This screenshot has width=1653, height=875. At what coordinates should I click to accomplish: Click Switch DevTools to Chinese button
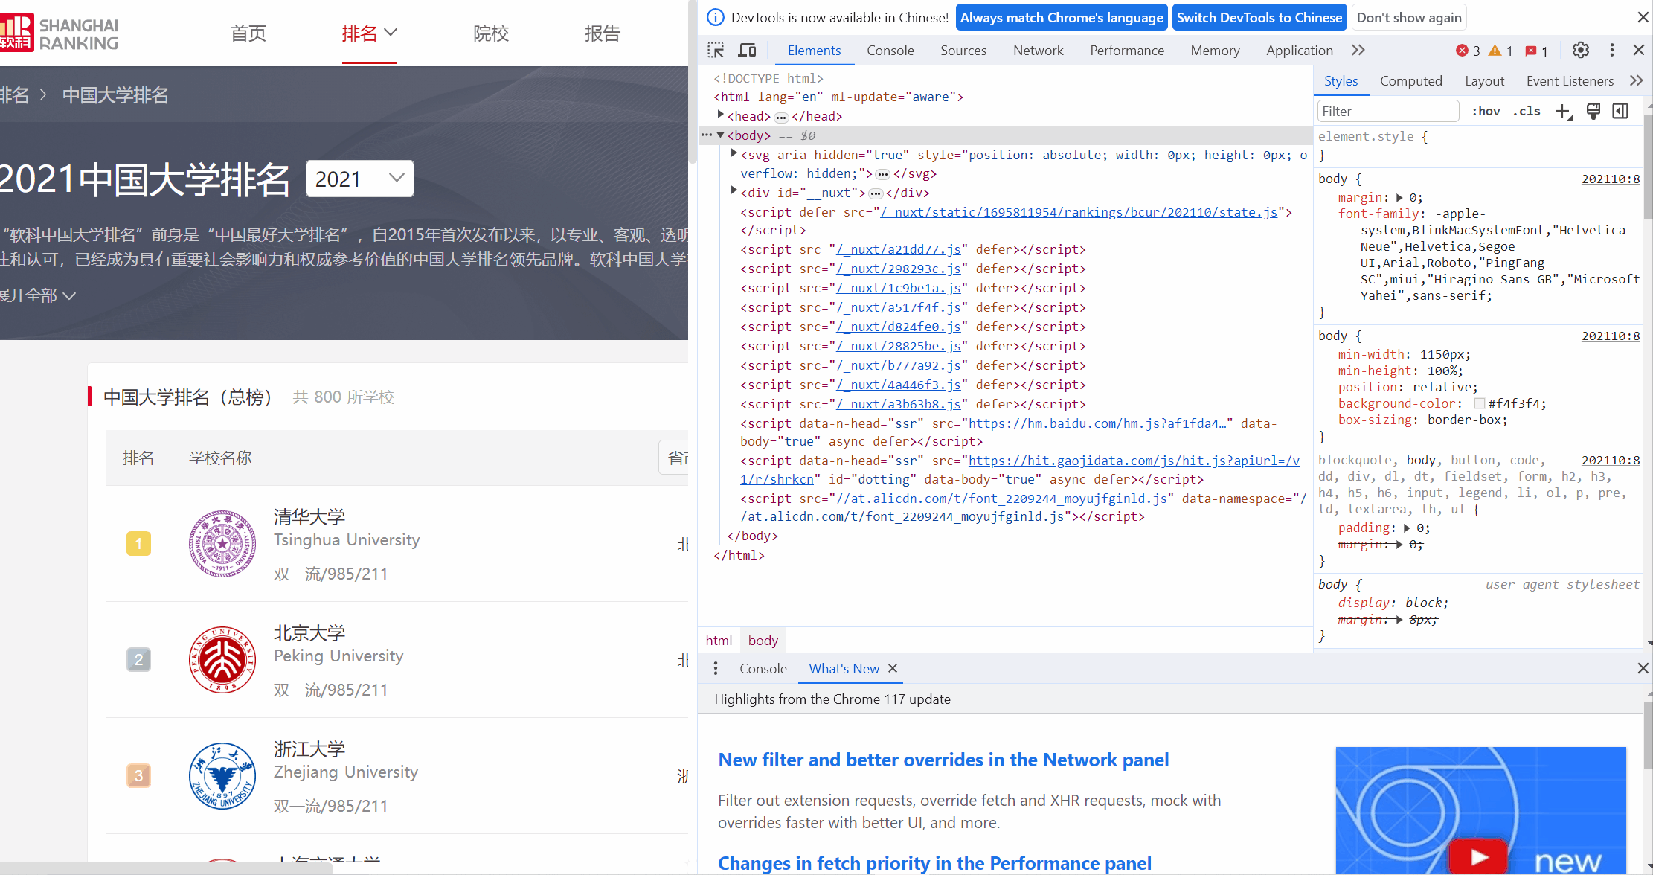click(x=1259, y=17)
